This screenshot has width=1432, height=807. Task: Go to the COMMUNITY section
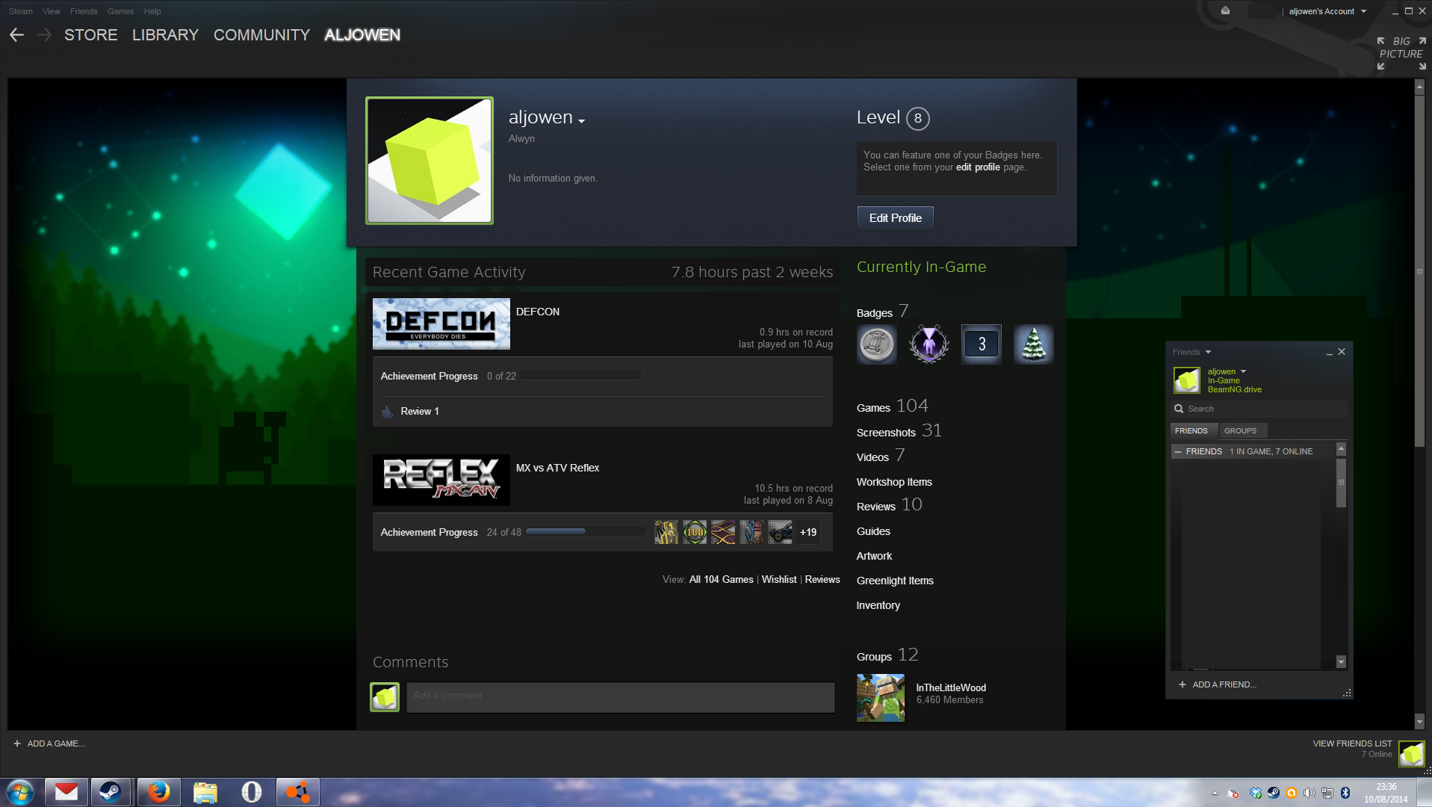pos(261,35)
